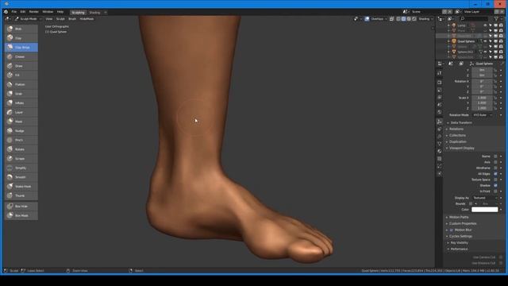This screenshot has width=508, height=286.
Task: Open the File menu
Action: tap(14, 12)
